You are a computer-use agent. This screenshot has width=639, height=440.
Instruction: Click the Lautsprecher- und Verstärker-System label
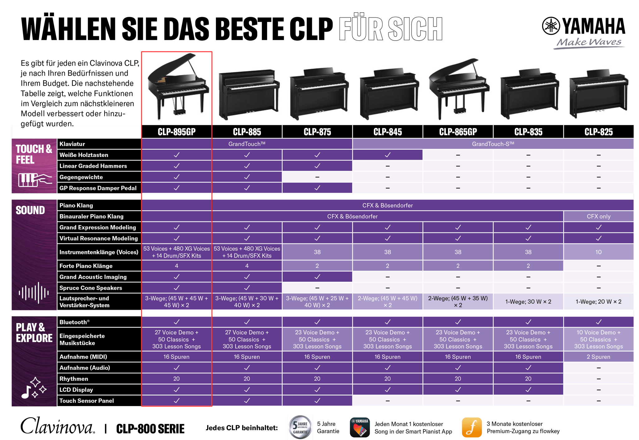pos(99,302)
